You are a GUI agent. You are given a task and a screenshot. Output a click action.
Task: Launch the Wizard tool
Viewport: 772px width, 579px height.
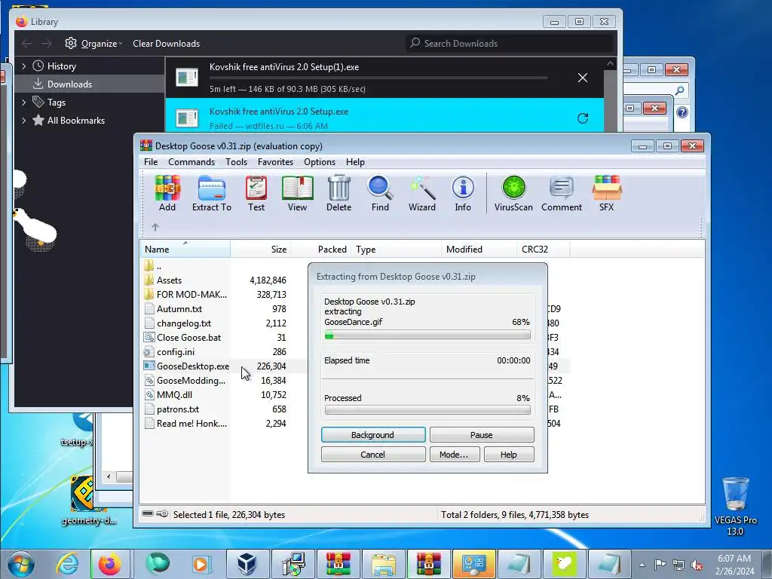(422, 194)
